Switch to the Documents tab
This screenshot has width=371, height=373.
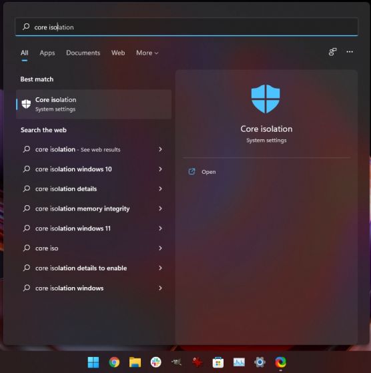click(83, 53)
